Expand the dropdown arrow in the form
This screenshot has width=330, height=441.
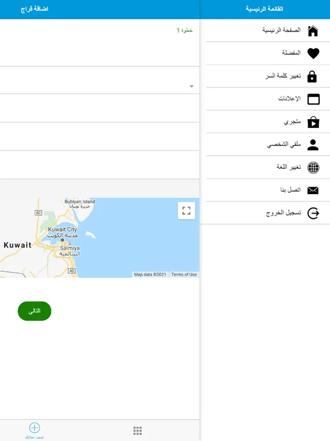click(x=191, y=86)
